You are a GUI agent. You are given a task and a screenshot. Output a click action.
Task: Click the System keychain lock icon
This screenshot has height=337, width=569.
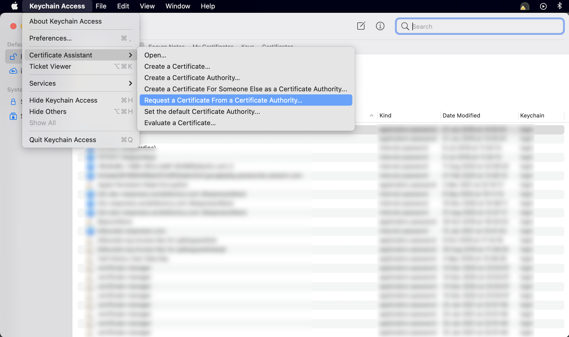click(x=13, y=102)
